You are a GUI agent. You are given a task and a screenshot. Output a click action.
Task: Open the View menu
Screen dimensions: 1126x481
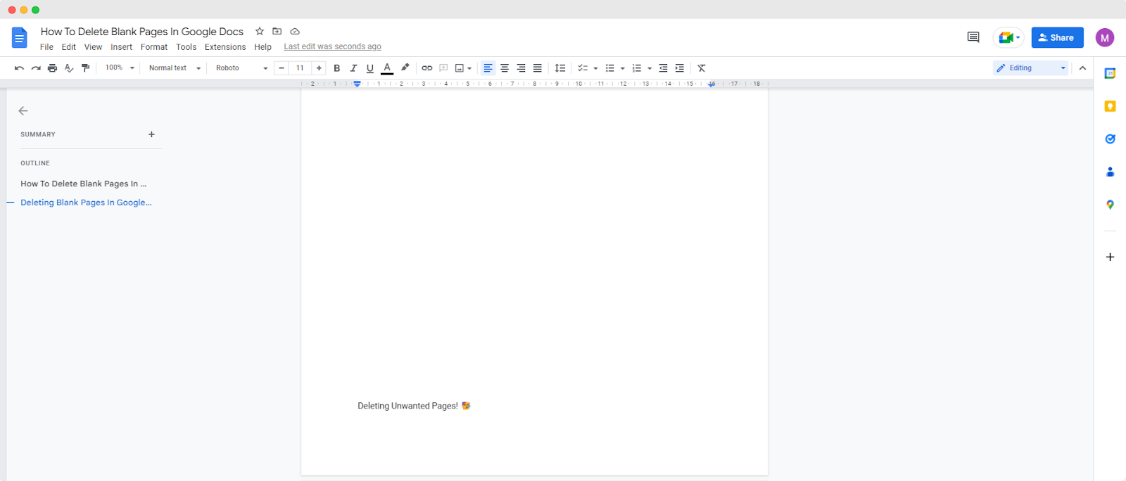tap(93, 47)
